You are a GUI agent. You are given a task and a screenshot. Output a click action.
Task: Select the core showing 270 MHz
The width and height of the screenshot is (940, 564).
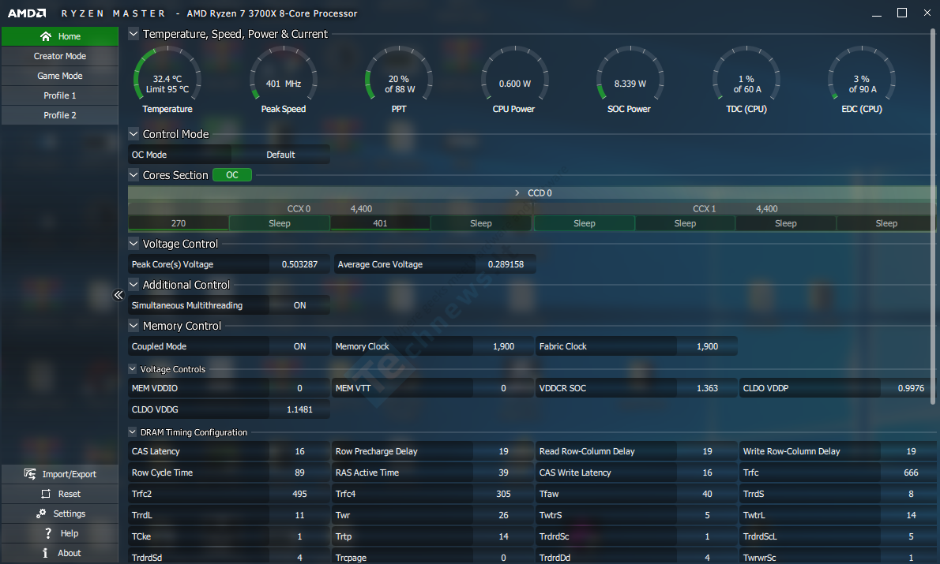[x=179, y=223]
